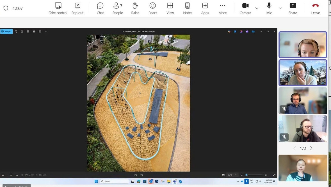Open the three-dot menu in Photos toolbar

coord(46,31)
